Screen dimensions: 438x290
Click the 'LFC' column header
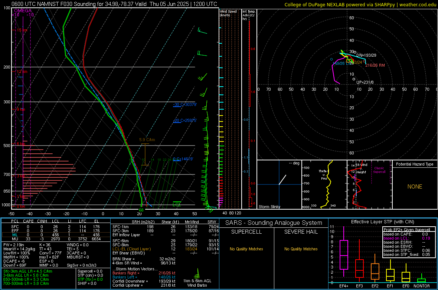pos(82,221)
